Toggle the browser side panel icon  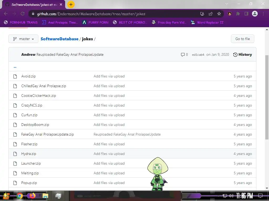pyautogui.click(x=246, y=14)
